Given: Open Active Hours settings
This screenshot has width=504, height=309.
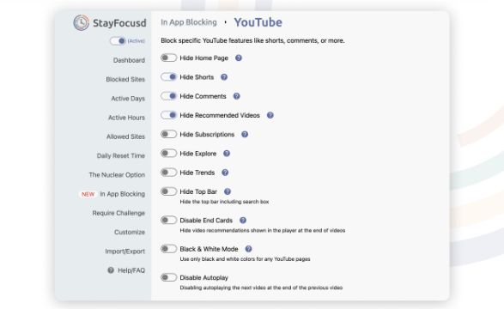Looking at the screenshot, I should tap(126, 118).
